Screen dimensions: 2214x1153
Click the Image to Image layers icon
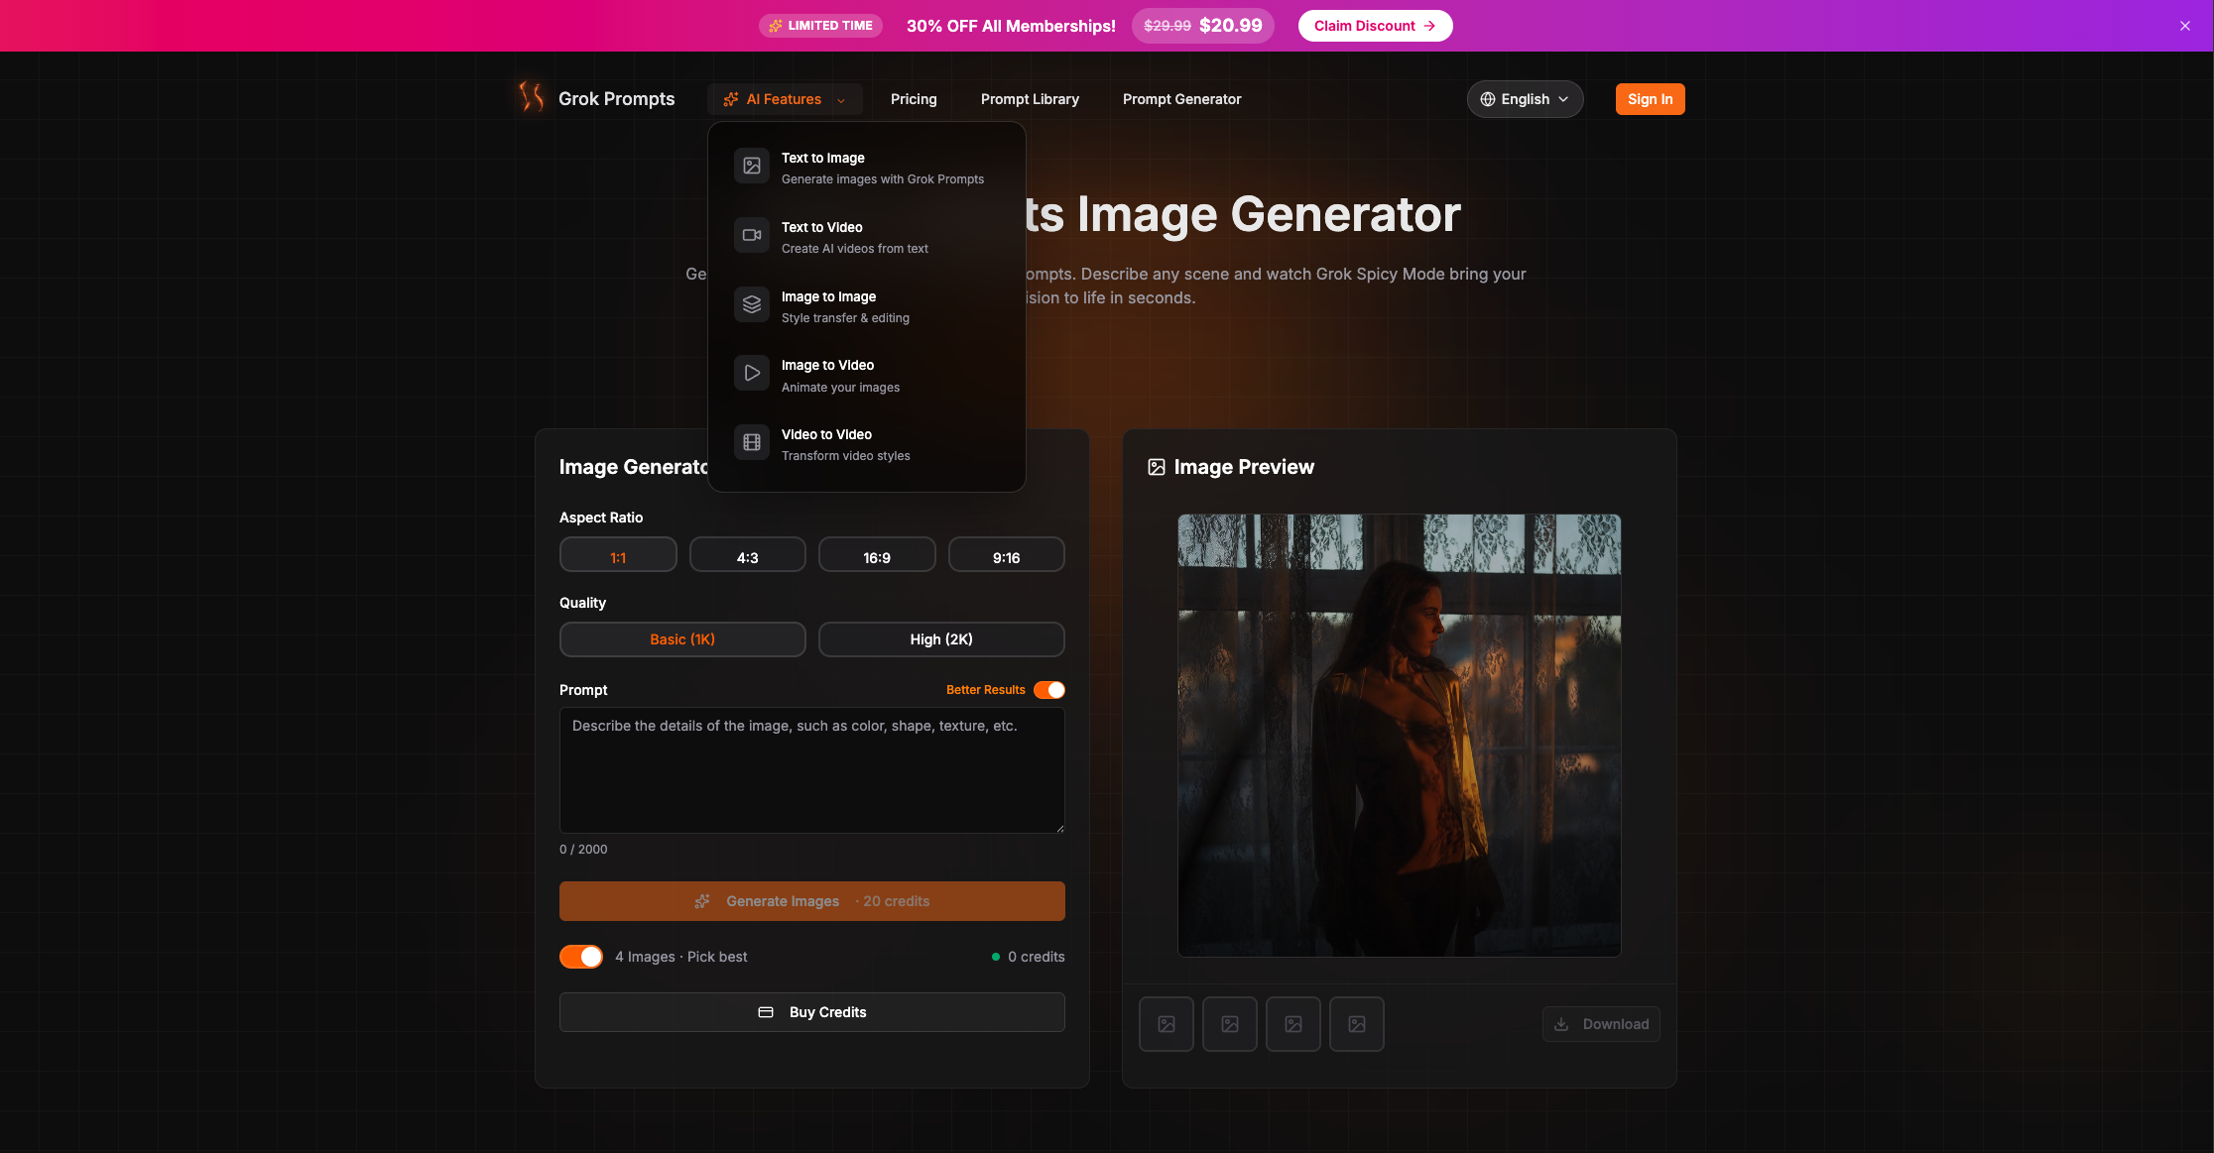[752, 305]
